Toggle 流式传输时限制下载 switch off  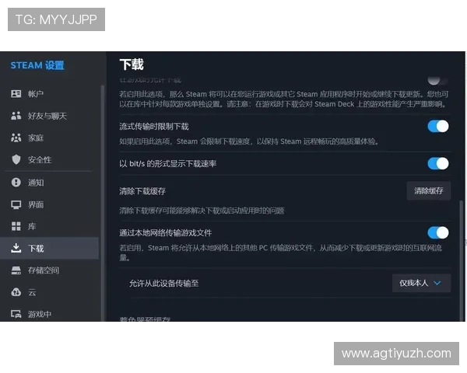point(438,127)
